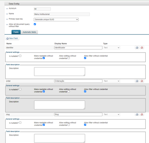Click the slug name input
The width and height of the screenshot is (149, 143).
30,115
